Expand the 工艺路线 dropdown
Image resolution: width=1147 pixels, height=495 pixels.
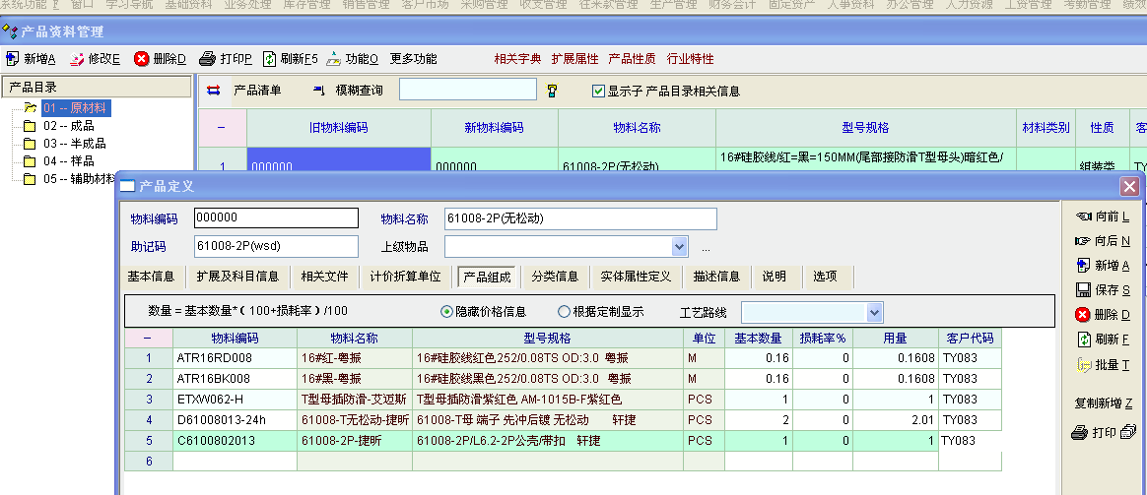pos(874,312)
